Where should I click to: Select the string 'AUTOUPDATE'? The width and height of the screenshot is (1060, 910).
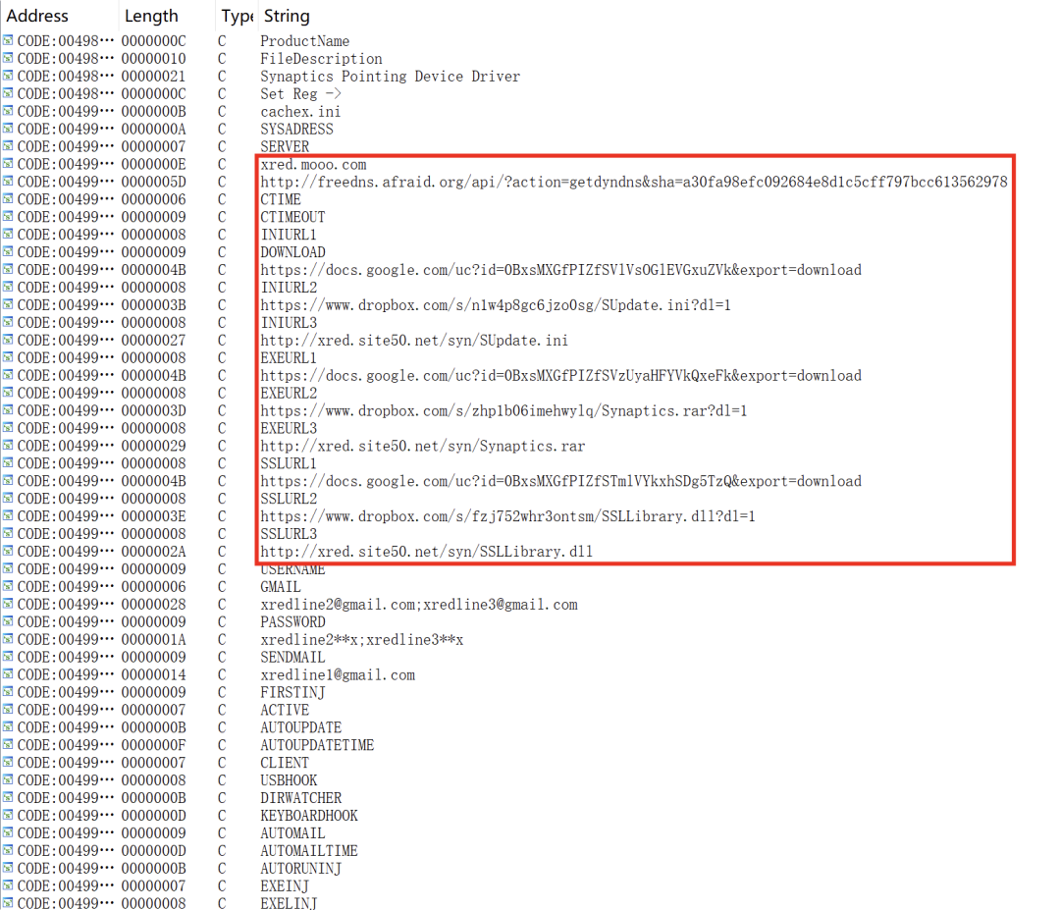tap(301, 727)
